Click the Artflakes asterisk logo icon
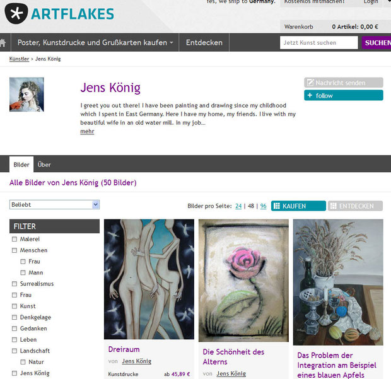This screenshot has width=391, height=379. pos(16,14)
